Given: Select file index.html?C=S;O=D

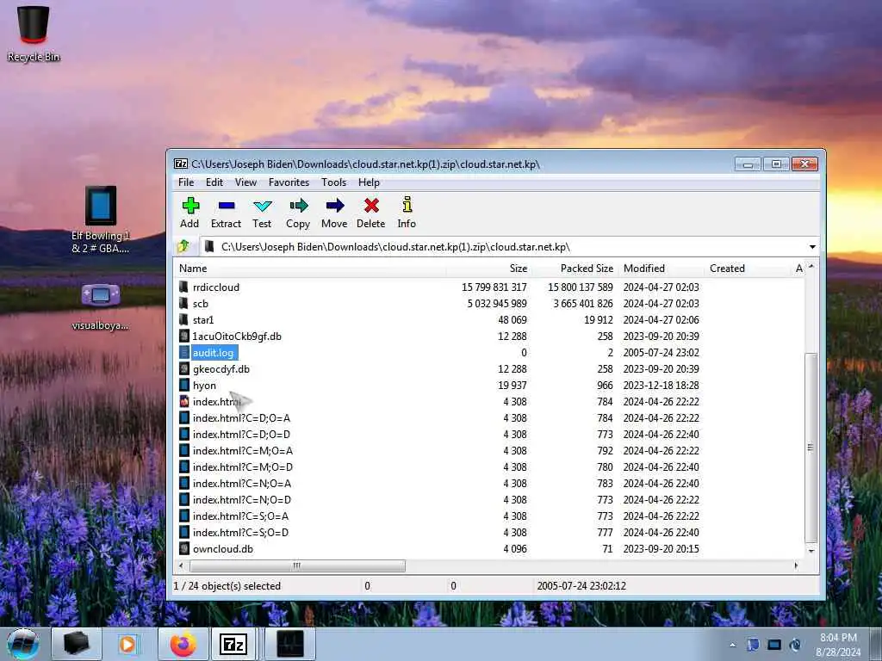Looking at the screenshot, I should [x=241, y=532].
